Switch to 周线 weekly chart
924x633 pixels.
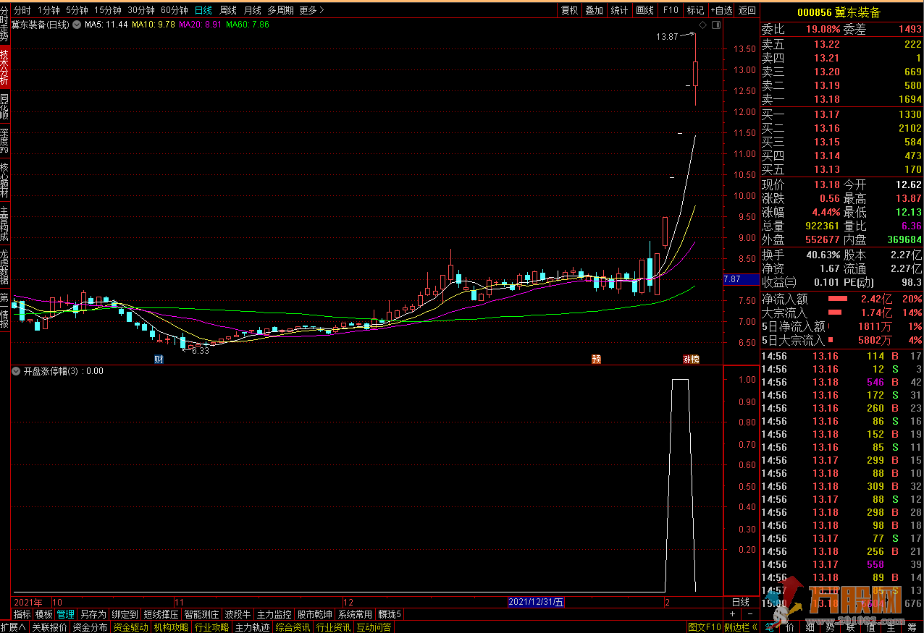point(228,10)
